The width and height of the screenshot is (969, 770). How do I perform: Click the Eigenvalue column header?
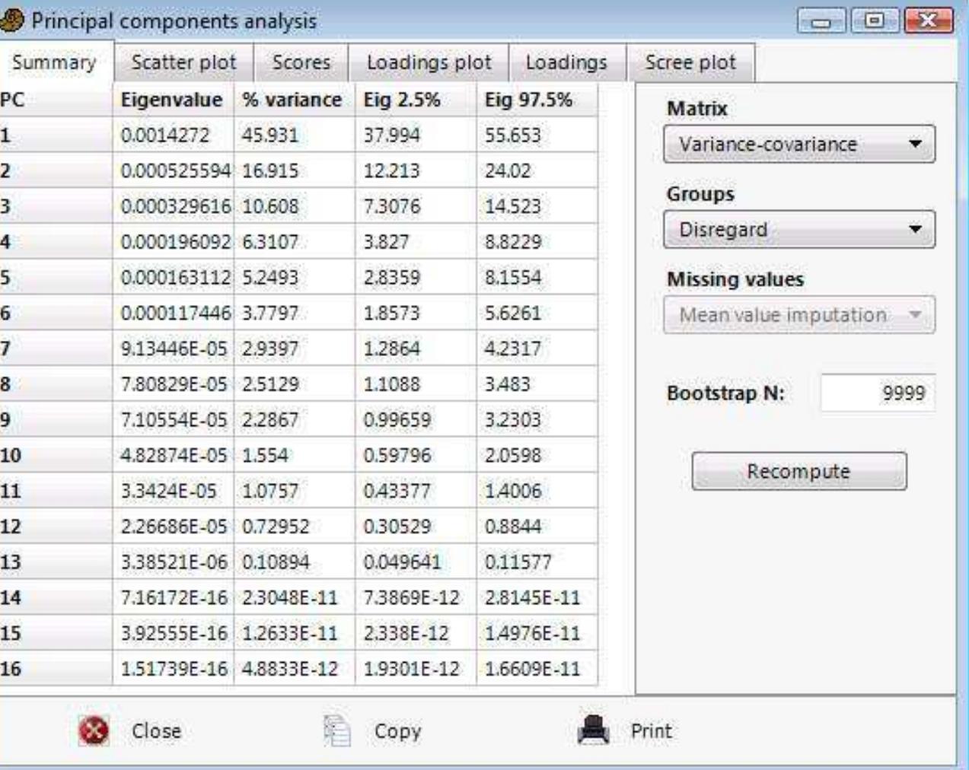171,100
